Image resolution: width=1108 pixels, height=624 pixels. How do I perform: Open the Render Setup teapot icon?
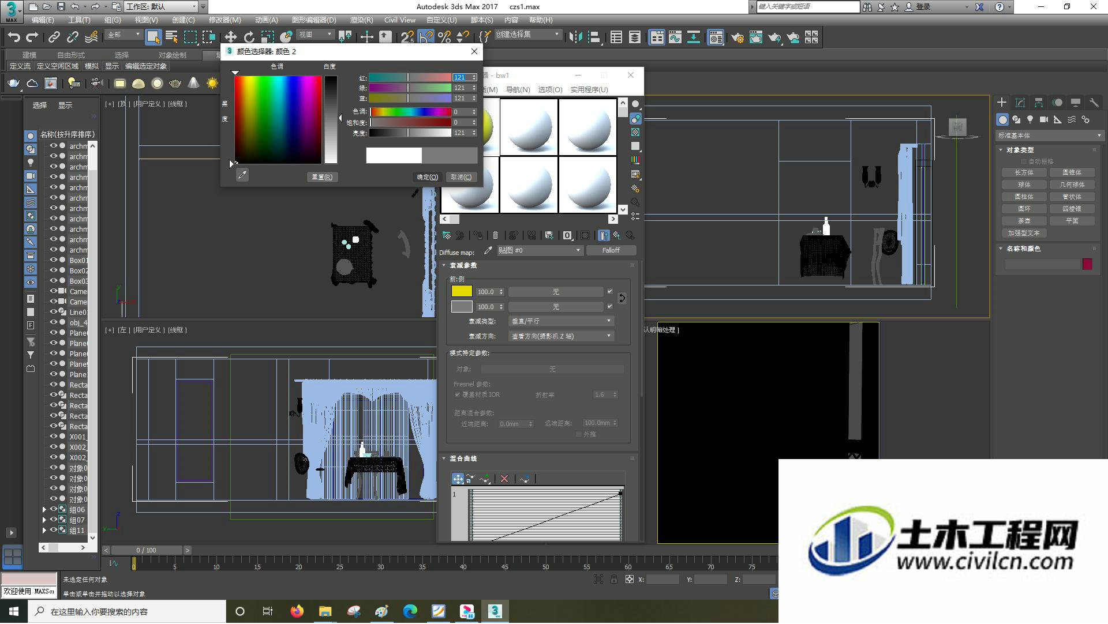point(737,37)
